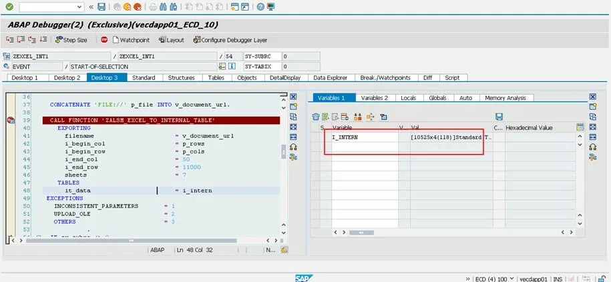
Task: Open the Customize Local Layout monitor icon
Action: pos(270,7)
